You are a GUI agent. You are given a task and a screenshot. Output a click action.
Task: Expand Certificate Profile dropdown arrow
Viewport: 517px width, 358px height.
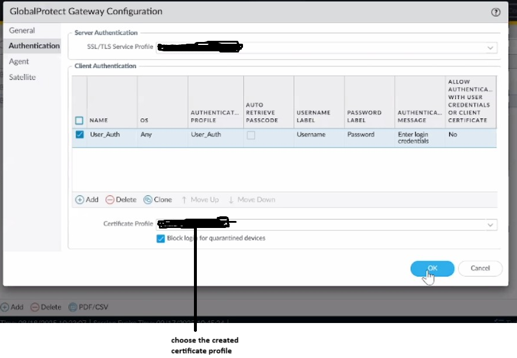pos(490,224)
